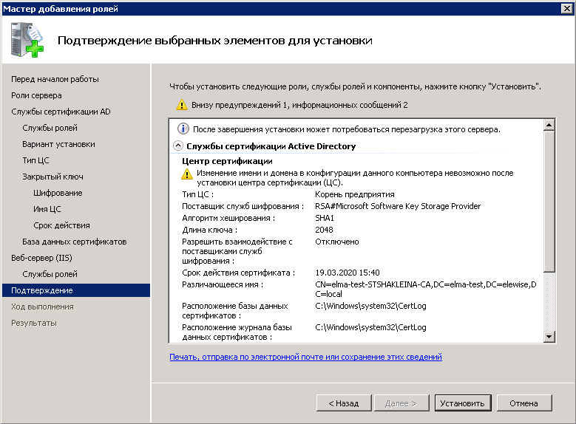This screenshot has width=576, height=424.
Task: Click the warning icon under Центр сертификации
Action: tap(188, 174)
